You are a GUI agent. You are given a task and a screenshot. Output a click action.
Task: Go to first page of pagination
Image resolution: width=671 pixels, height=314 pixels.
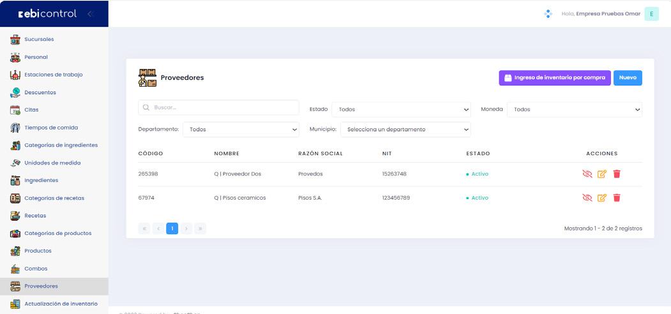coord(144,228)
